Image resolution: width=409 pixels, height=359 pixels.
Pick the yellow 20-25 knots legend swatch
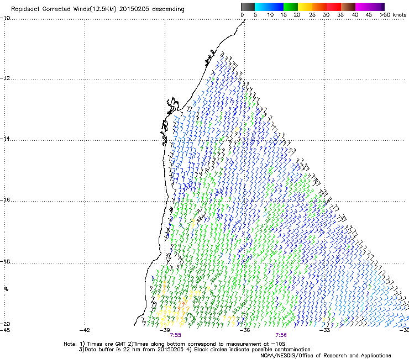[305, 7]
